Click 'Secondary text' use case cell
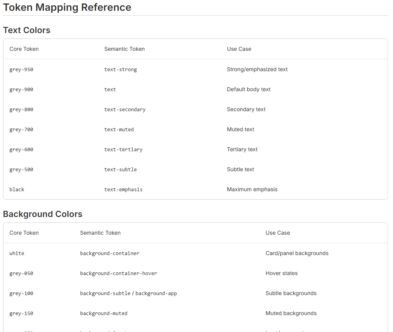 [246, 110]
